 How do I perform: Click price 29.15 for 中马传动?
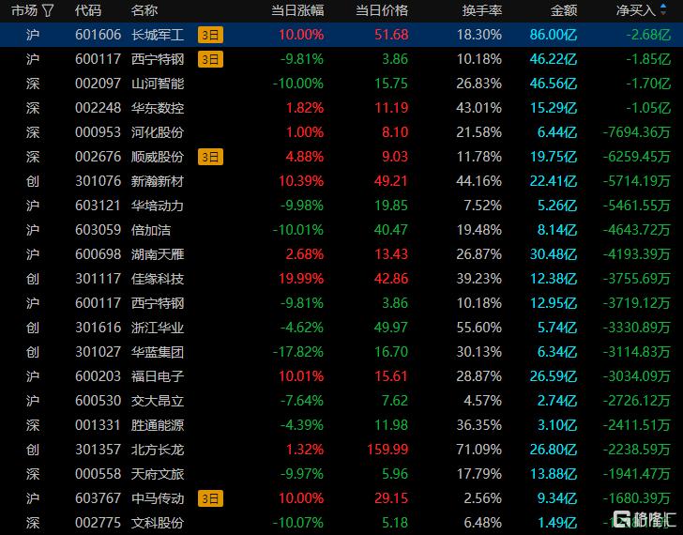tap(391, 498)
